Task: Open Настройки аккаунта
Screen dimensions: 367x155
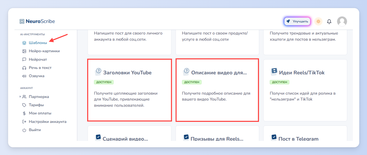Action: (x=48, y=122)
